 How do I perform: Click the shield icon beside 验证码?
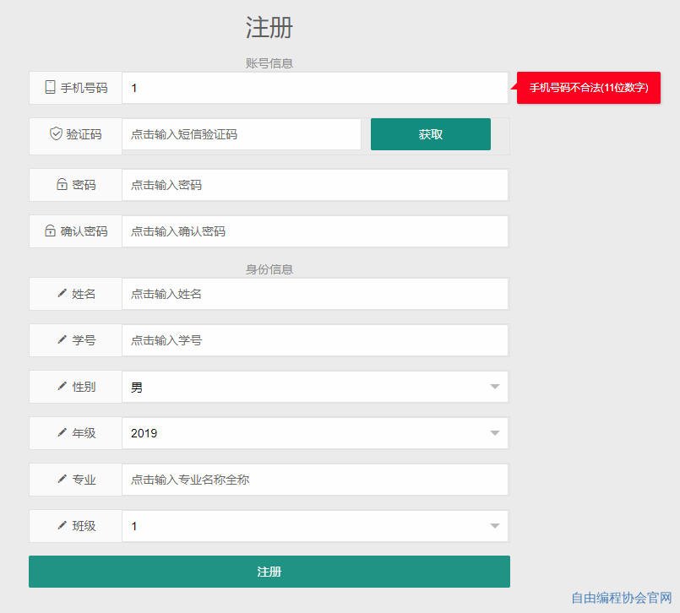(x=56, y=133)
